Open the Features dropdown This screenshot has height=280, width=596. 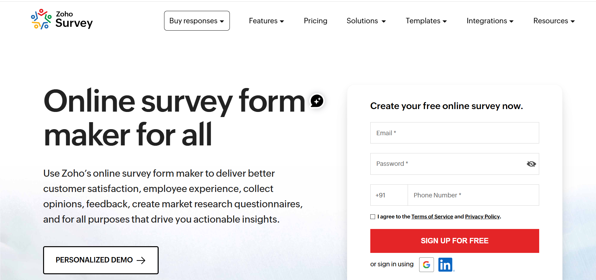coord(266,21)
